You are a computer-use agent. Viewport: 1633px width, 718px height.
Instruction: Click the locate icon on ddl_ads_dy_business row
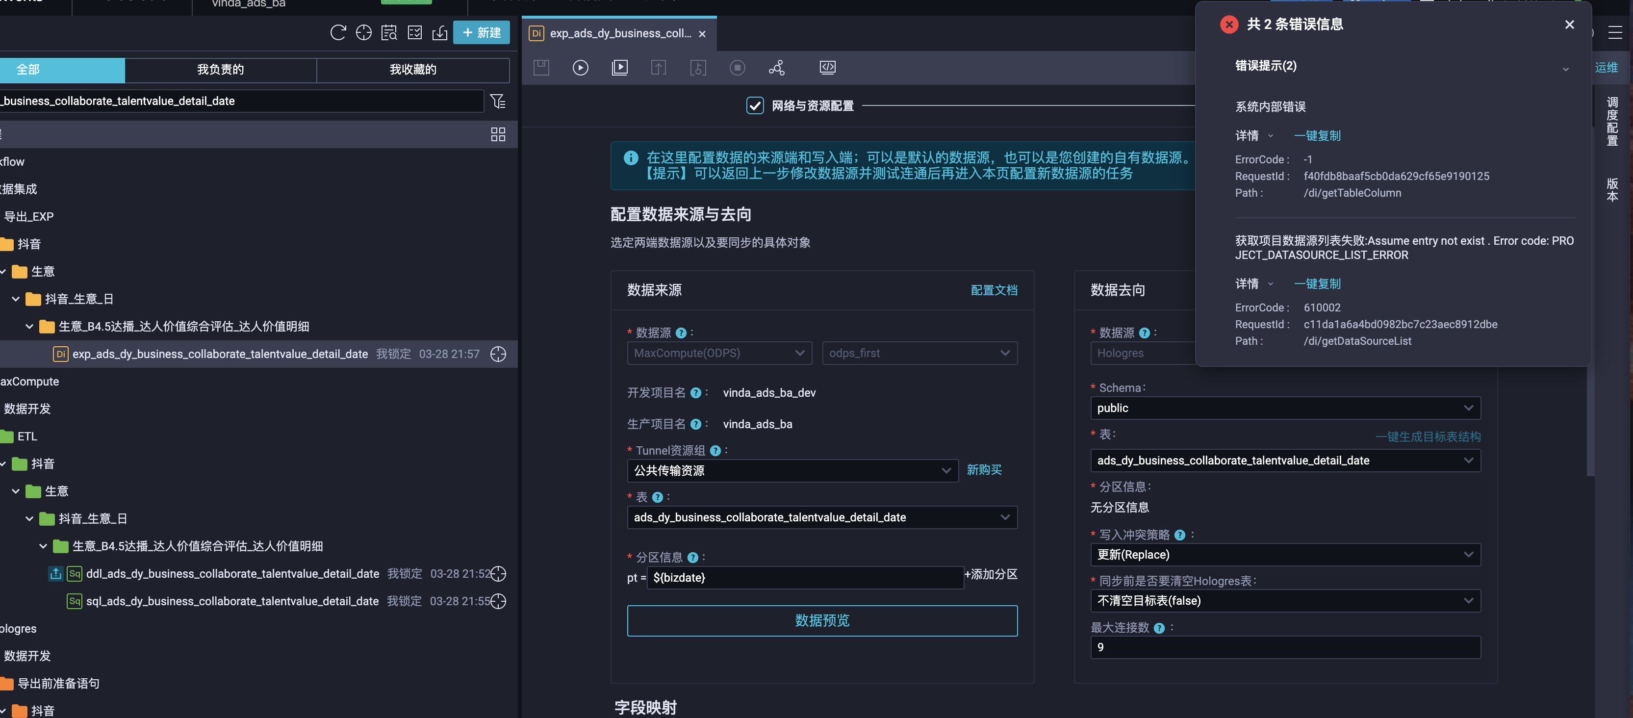(498, 574)
